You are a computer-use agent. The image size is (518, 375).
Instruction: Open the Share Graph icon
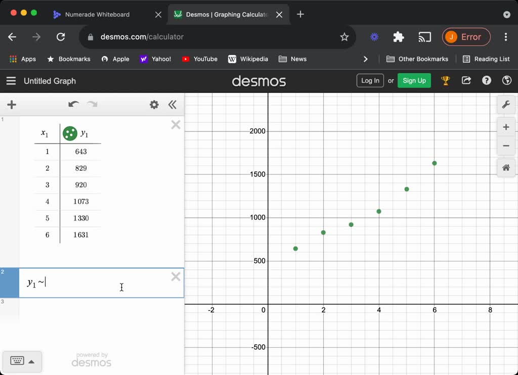(466, 81)
